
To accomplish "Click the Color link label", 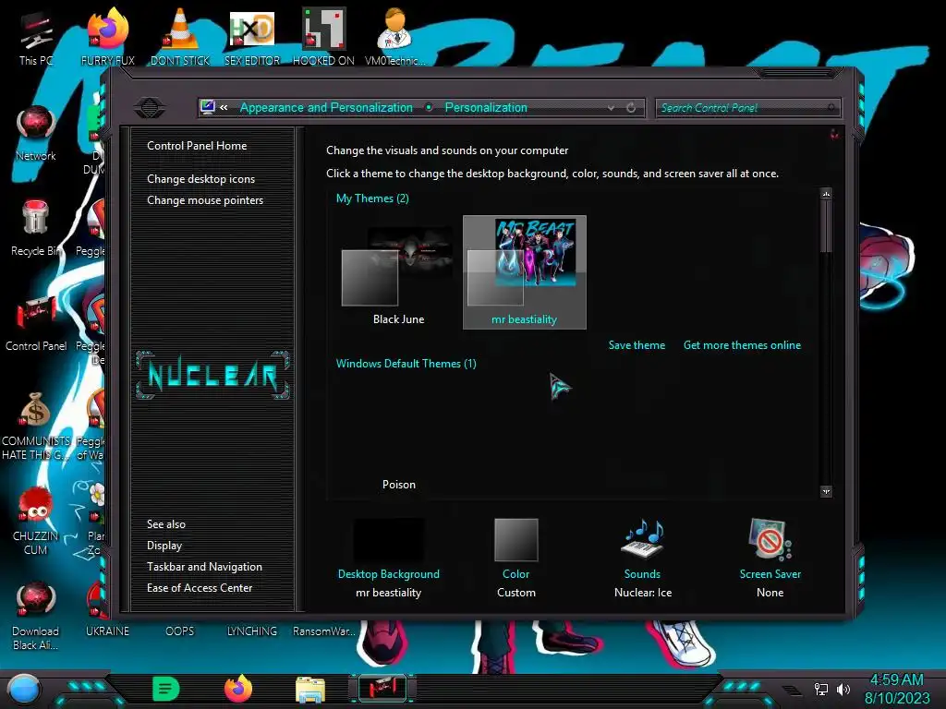I will [515, 574].
